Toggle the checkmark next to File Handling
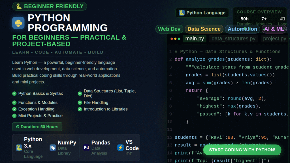Screen dimensions: 290x163 (80, 102)
